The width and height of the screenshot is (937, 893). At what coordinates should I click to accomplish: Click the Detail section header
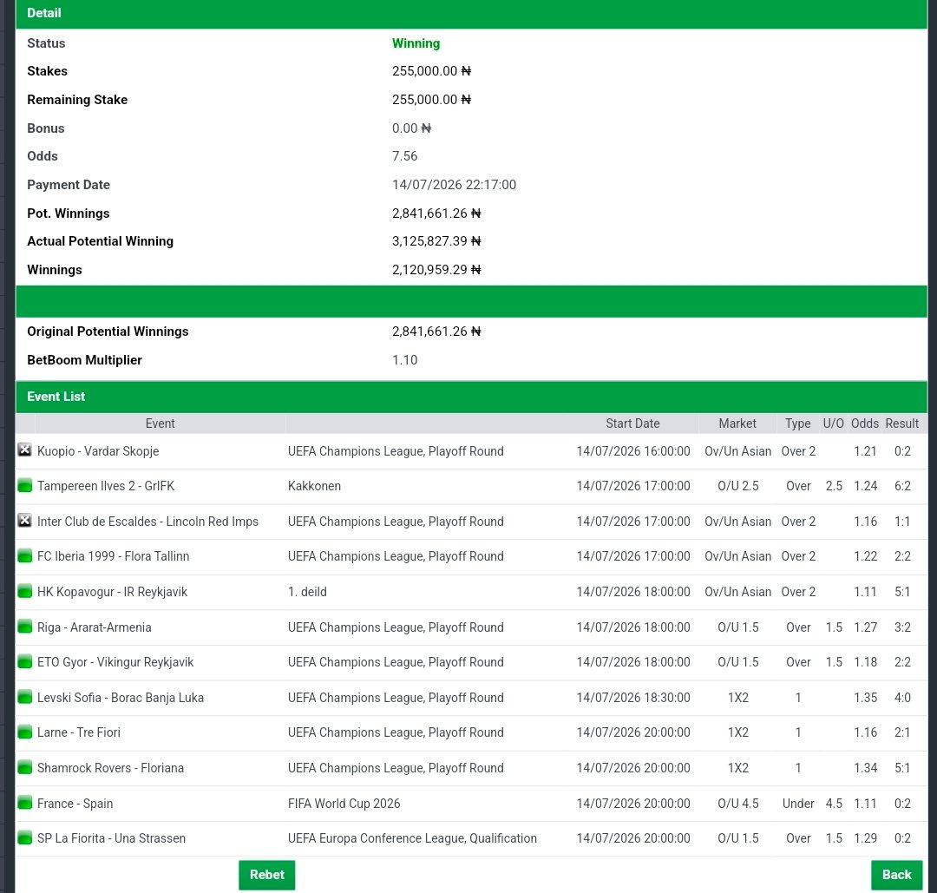(471, 13)
